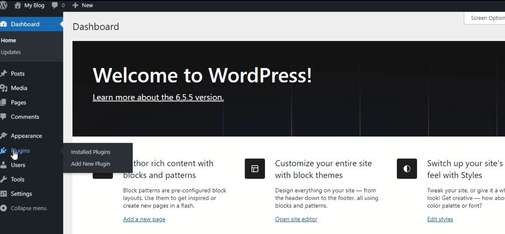Click the plus icon next to New
505x234 pixels.
(x=75, y=5)
